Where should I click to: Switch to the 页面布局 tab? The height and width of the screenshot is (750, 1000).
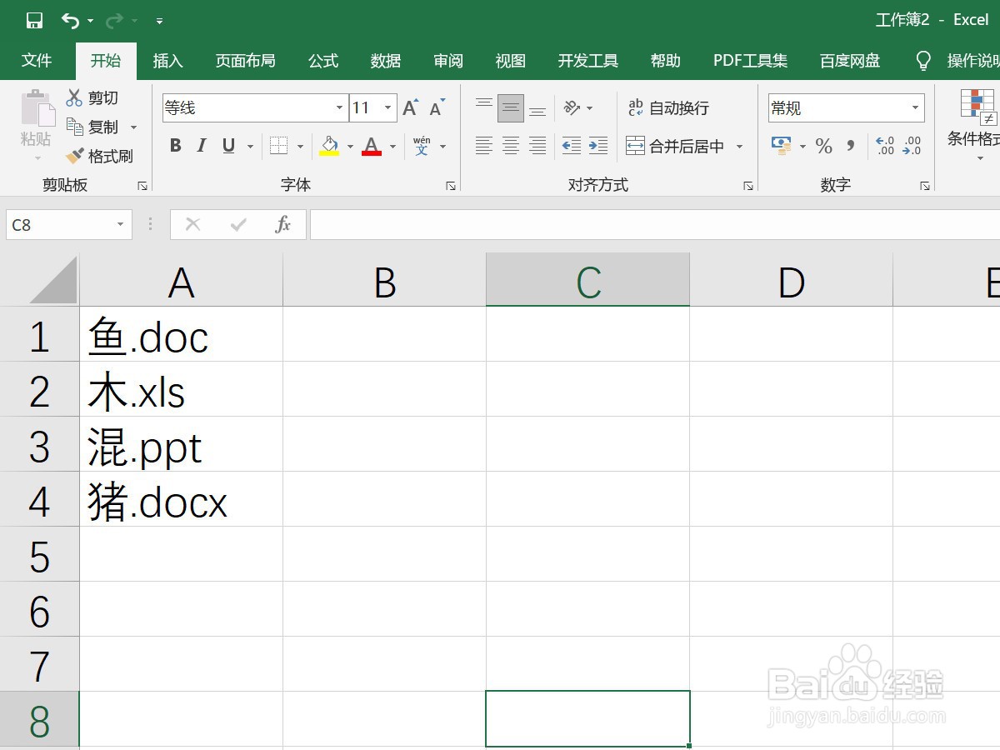point(245,61)
